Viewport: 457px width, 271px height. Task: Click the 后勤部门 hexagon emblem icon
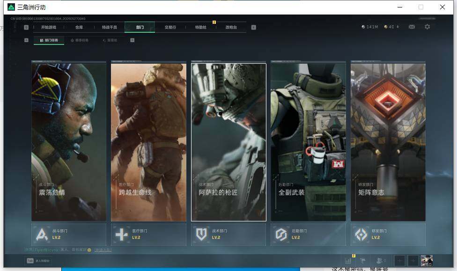(x=281, y=234)
